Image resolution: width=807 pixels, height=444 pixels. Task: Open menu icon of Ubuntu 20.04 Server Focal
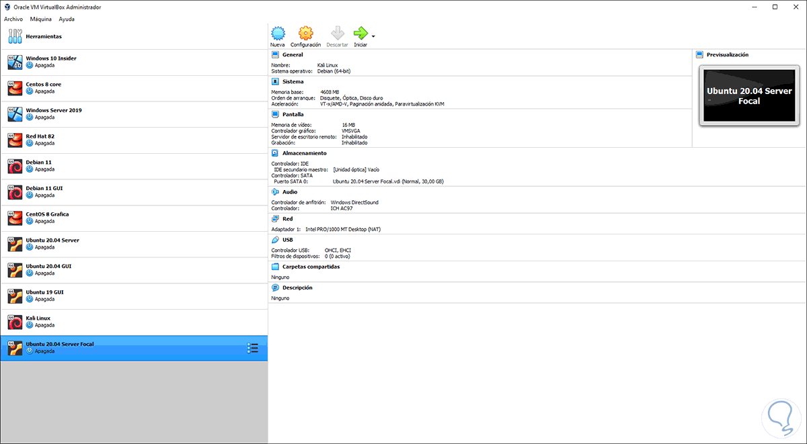coord(253,348)
